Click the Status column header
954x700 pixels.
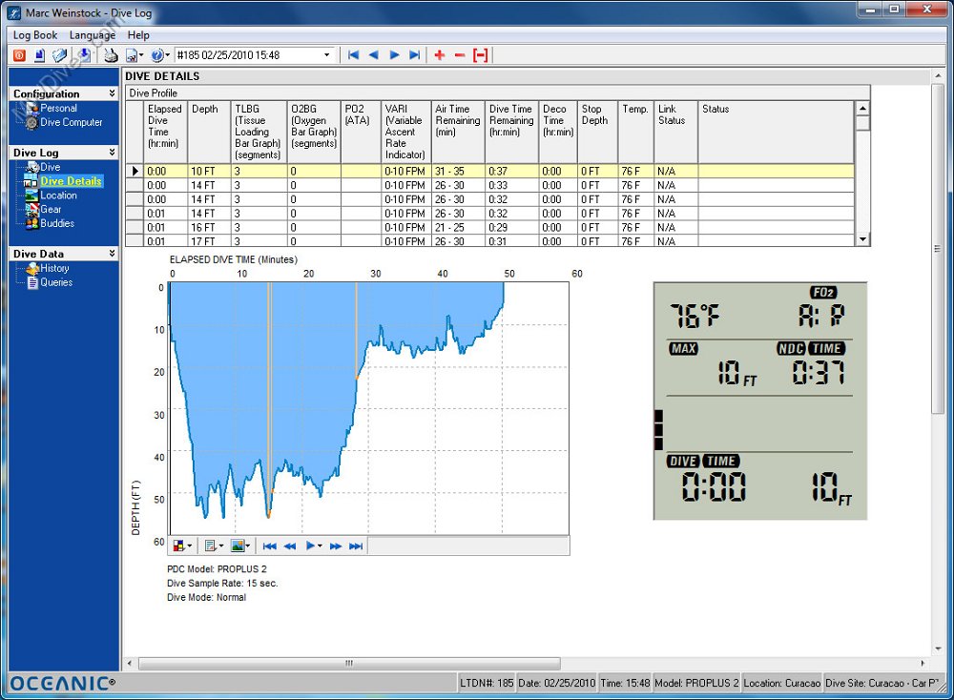pyautogui.click(x=776, y=132)
